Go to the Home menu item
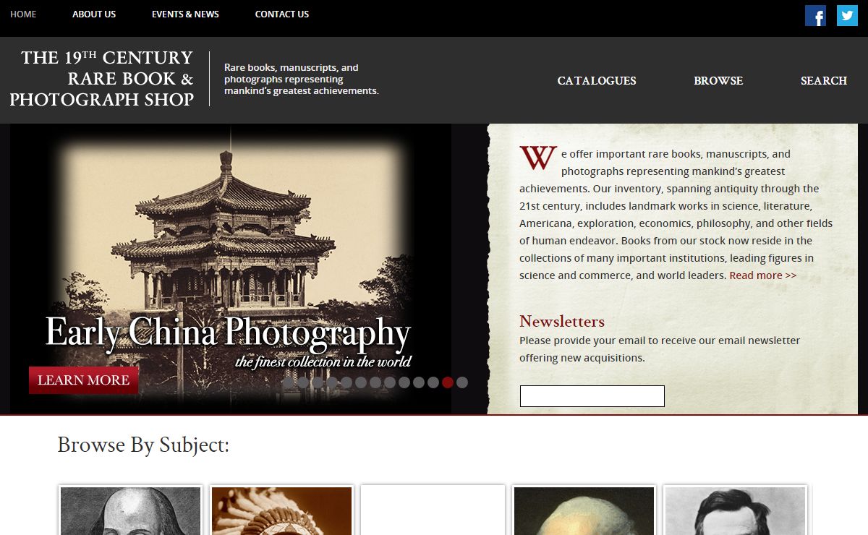Viewport: 868px width, 535px height. coord(23,14)
